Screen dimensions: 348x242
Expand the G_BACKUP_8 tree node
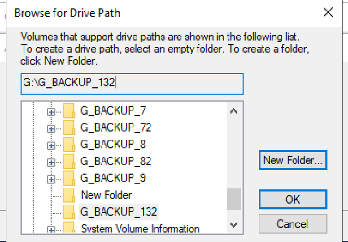(x=51, y=145)
